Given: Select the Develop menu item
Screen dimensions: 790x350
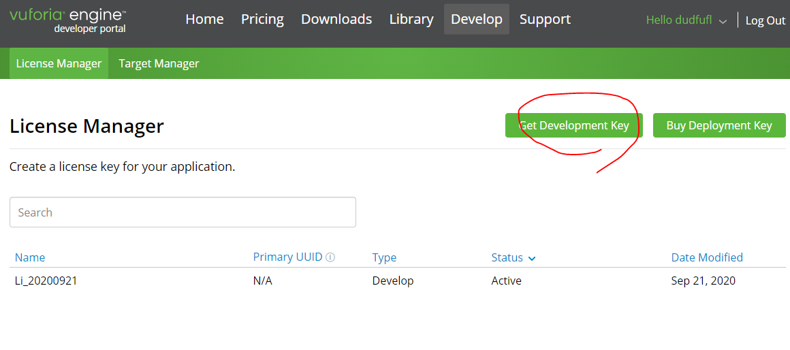Looking at the screenshot, I should [477, 19].
